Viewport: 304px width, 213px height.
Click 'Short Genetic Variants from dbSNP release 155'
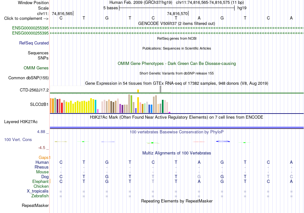click(177, 73)
